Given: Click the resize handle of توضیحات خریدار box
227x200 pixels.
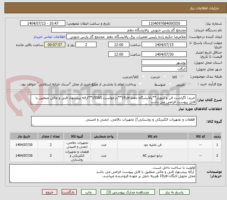Looking at the screenshot, I should (x=11, y=181).
